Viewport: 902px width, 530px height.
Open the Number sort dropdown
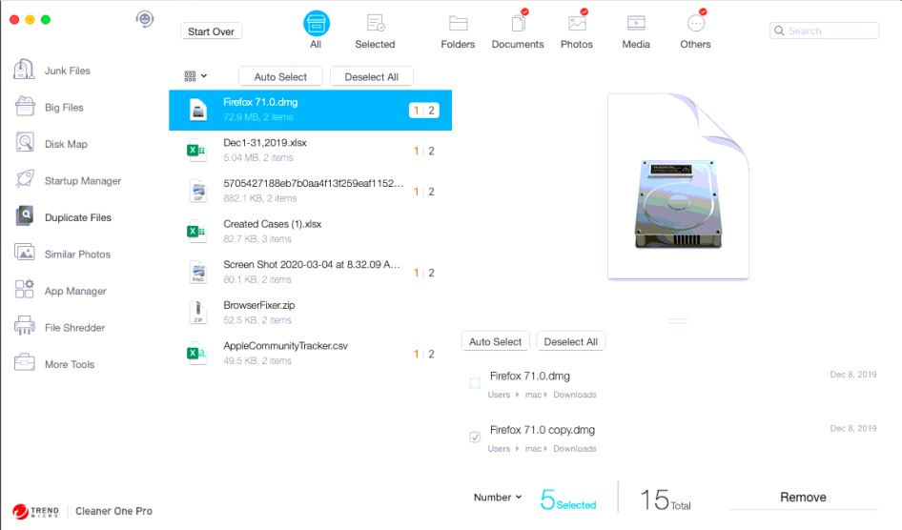tap(498, 498)
